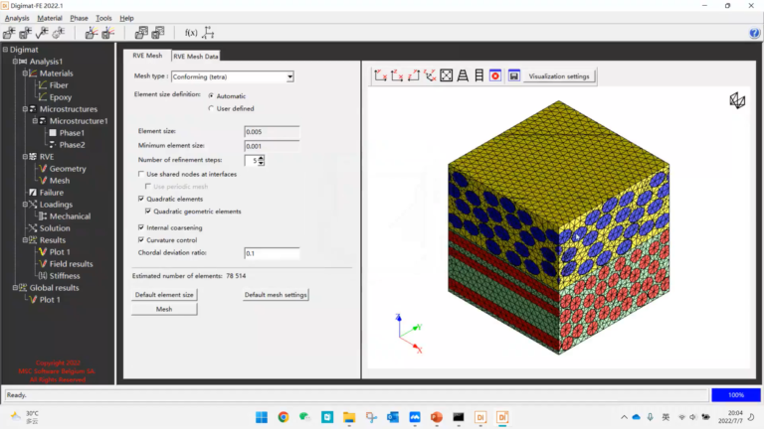
Task: Set viewer to isometric XYZ view
Action: (430, 75)
